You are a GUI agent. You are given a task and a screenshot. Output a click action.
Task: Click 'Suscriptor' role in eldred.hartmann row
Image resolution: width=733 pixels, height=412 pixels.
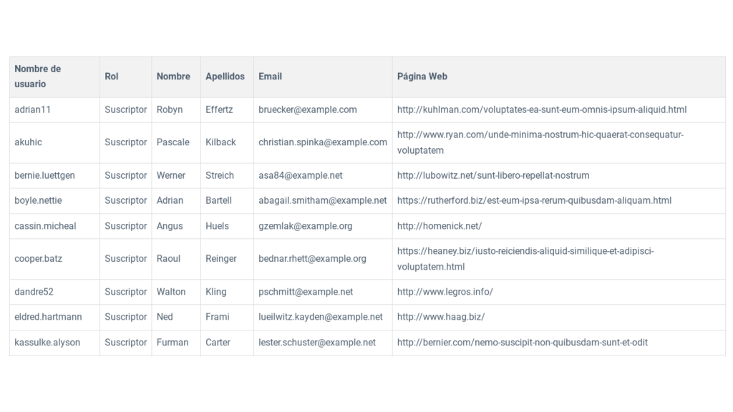126,317
